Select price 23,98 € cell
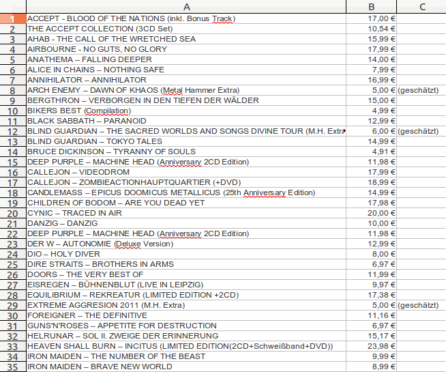Image resolution: width=446 pixels, height=372 pixels. [x=371, y=347]
